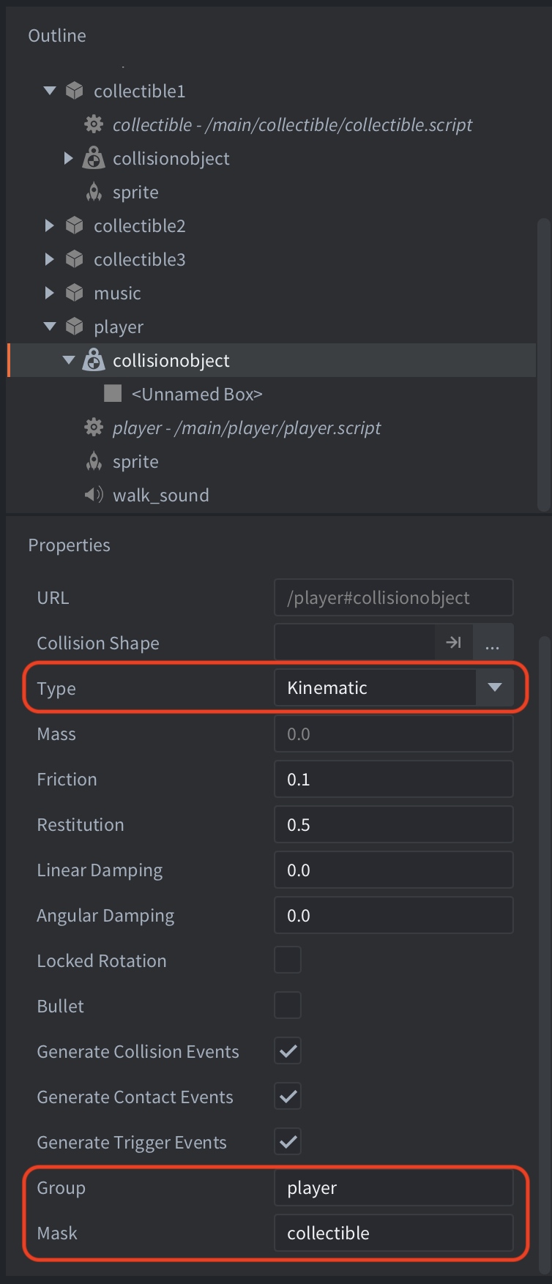
Task: Click the collision object icon under collectible1
Action: [x=94, y=158]
